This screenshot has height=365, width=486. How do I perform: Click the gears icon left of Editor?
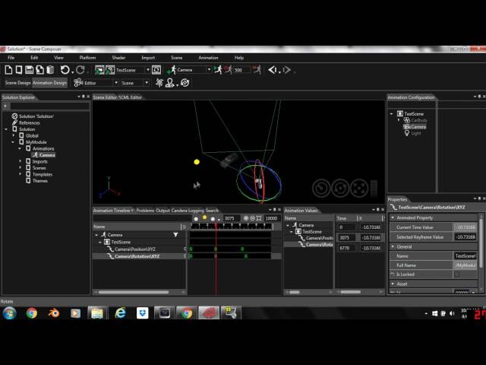click(x=78, y=83)
